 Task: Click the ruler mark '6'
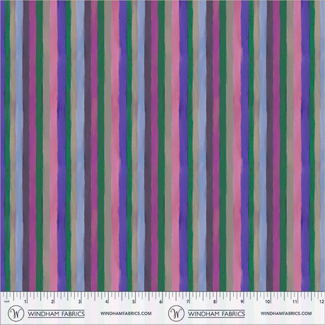click(x=160, y=302)
